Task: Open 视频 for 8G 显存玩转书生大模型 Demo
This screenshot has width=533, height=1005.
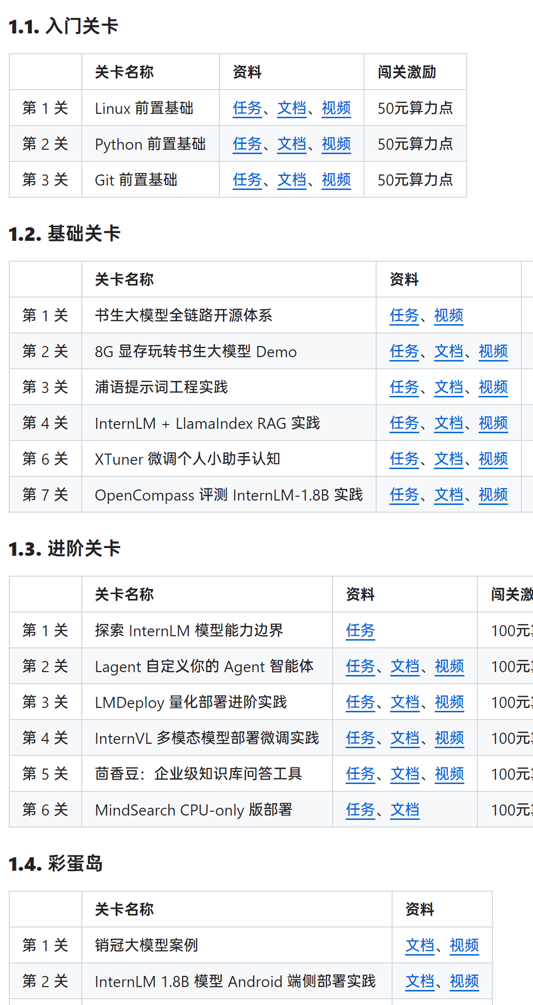Action: pyautogui.click(x=493, y=351)
